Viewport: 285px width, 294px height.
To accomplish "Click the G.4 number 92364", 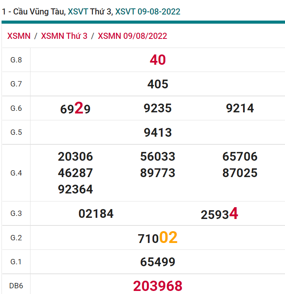I will pyautogui.click(x=76, y=189).
